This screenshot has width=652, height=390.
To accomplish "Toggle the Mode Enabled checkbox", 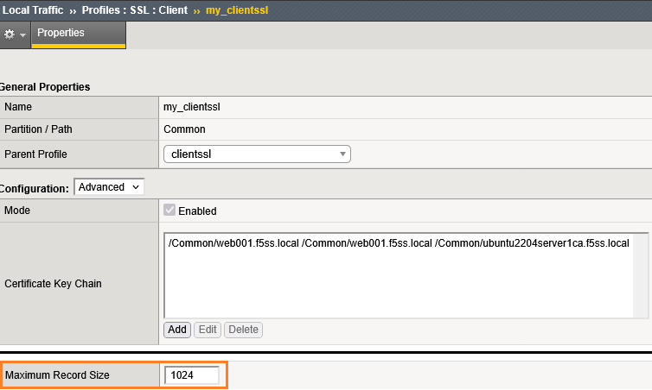I will point(169,210).
